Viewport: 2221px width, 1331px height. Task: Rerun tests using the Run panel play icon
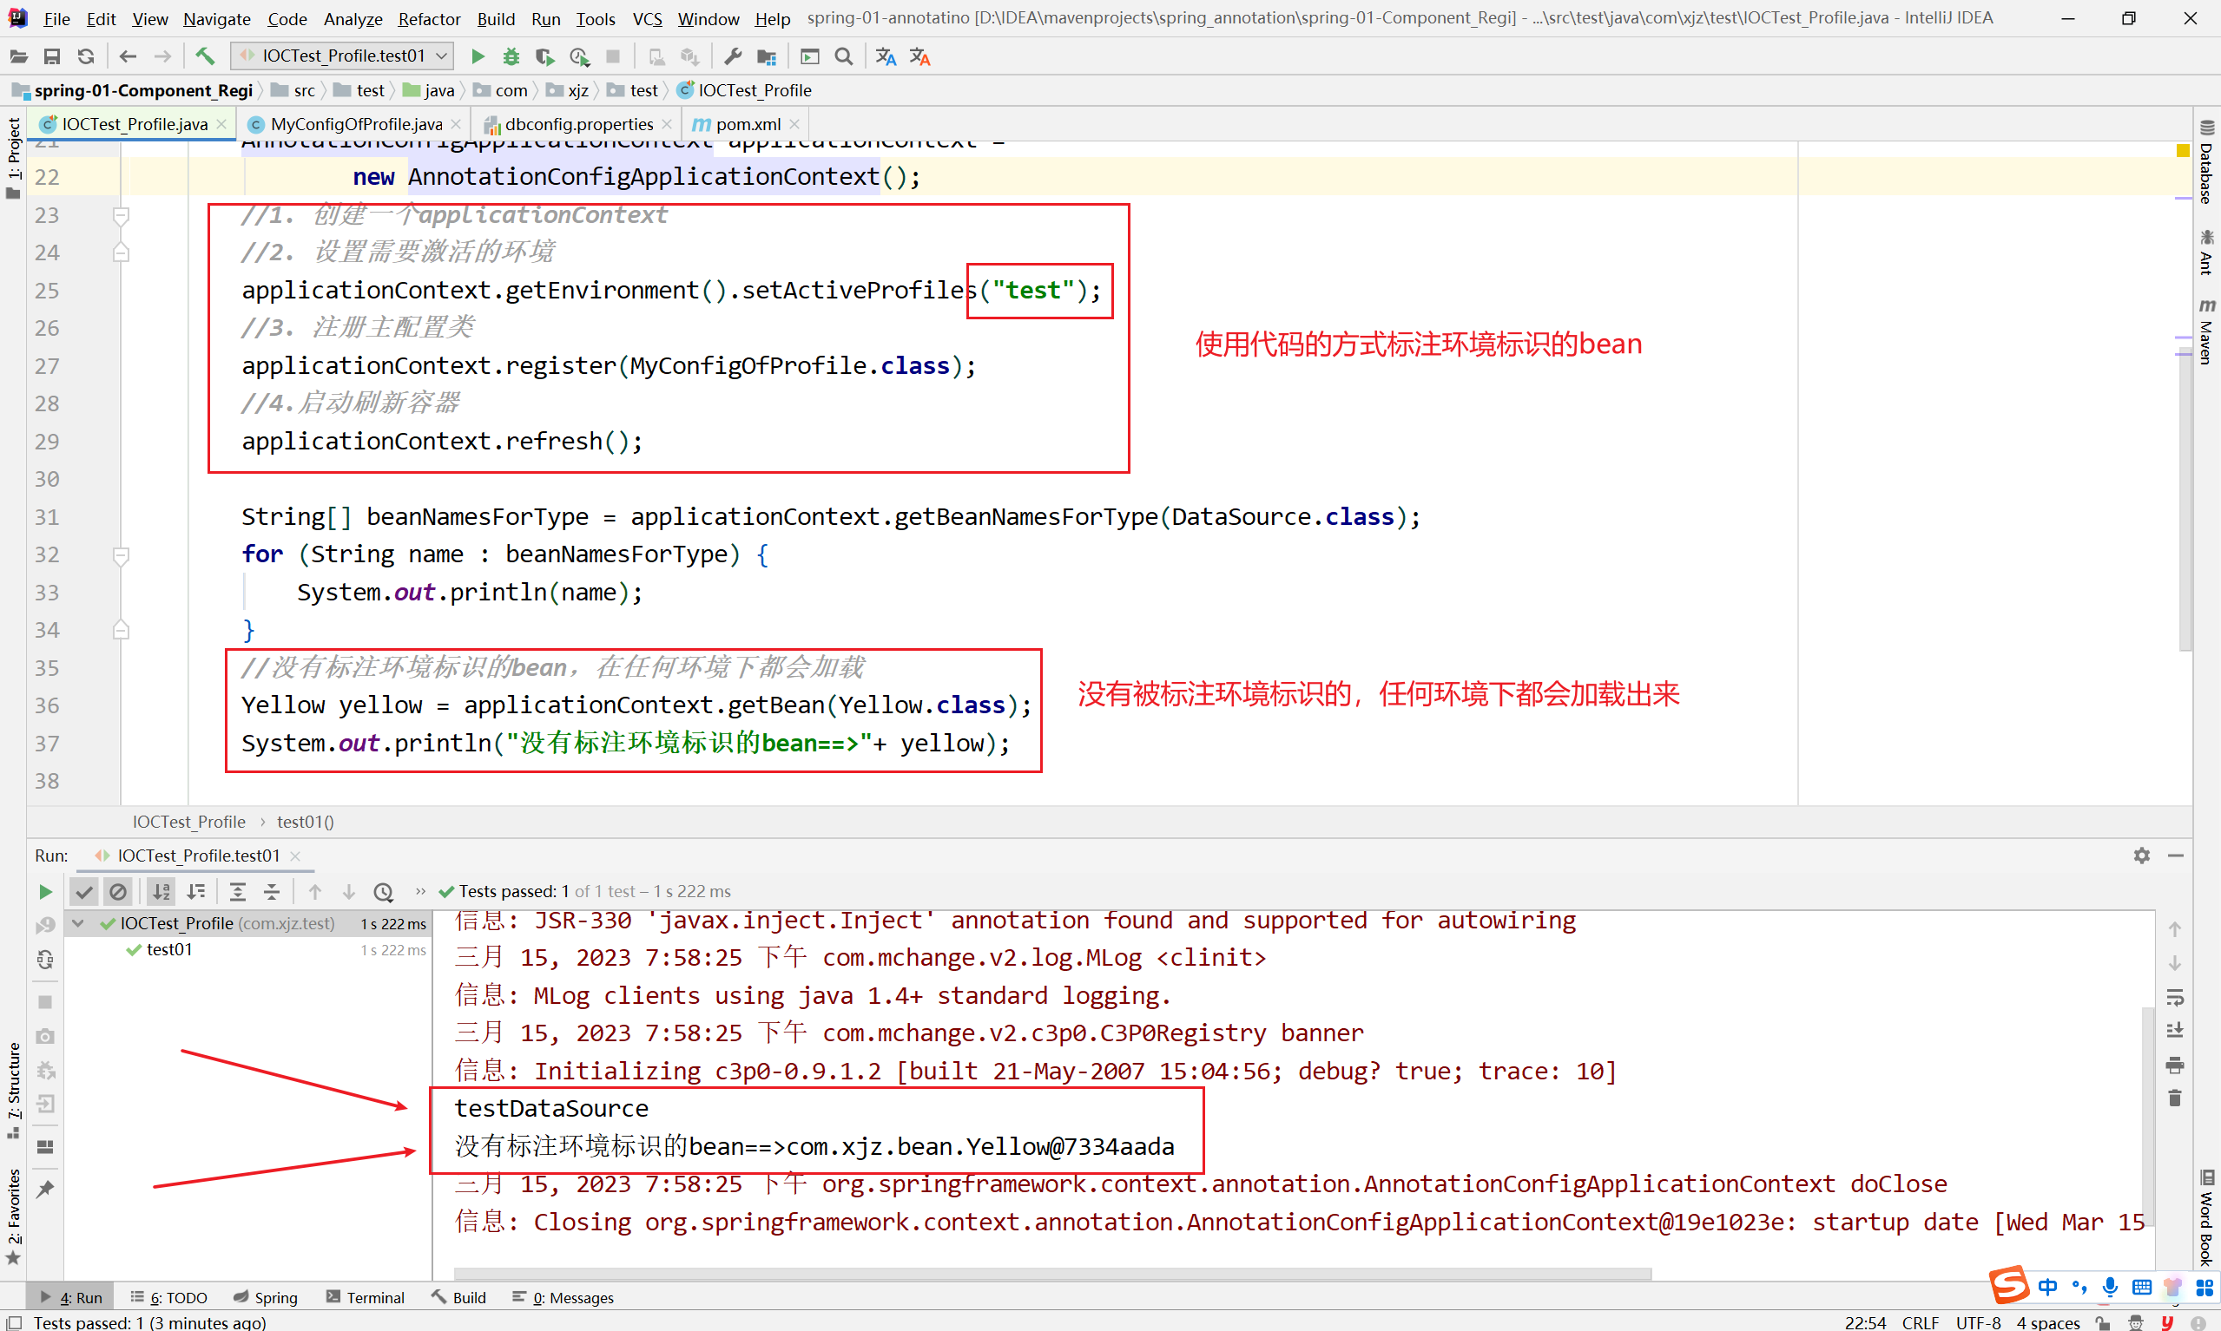45,891
